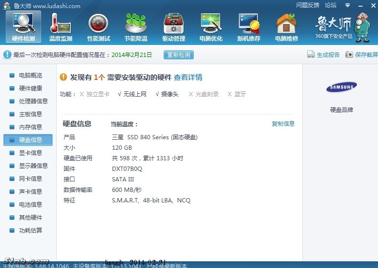Click the Samsung disk brand logo
378x268 pixels.
pyautogui.click(x=341, y=87)
